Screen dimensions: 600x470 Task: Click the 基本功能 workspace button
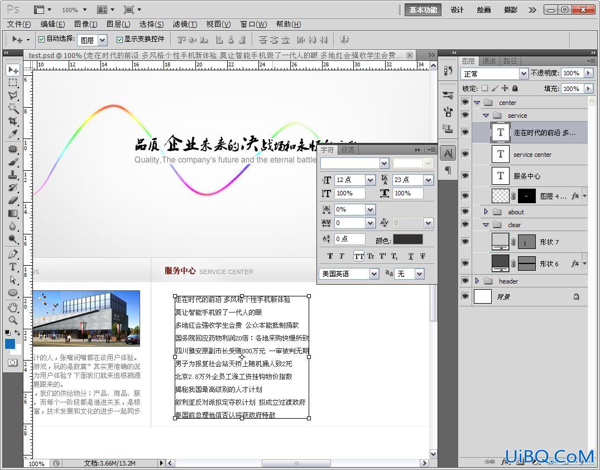[423, 10]
